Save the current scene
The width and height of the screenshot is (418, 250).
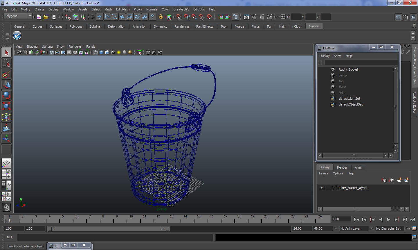(x=54, y=17)
